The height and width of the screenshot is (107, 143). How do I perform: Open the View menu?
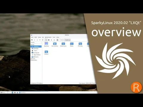coord(40,37)
